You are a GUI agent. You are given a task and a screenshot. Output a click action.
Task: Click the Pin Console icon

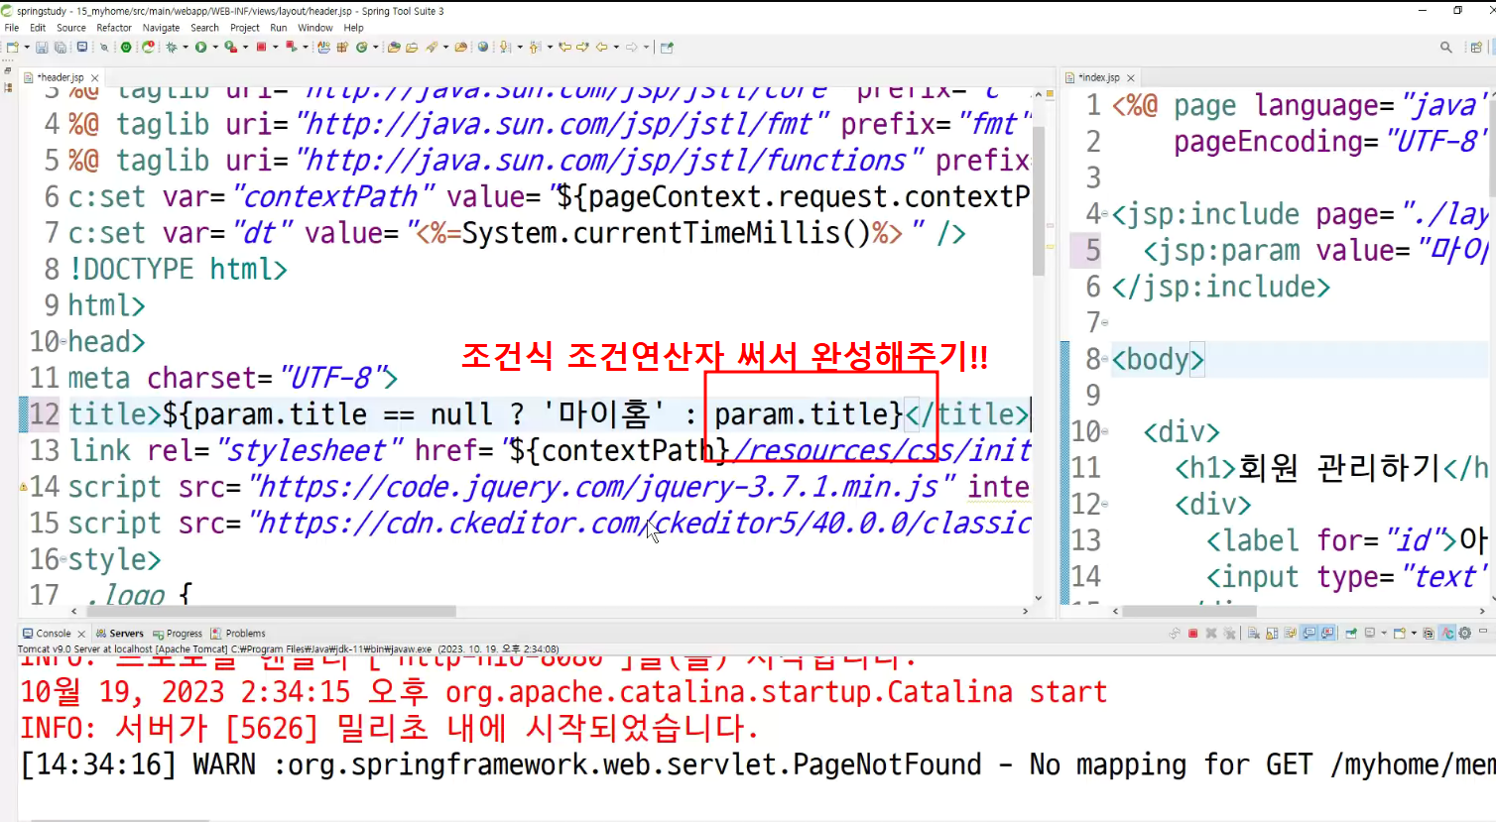(x=1351, y=633)
